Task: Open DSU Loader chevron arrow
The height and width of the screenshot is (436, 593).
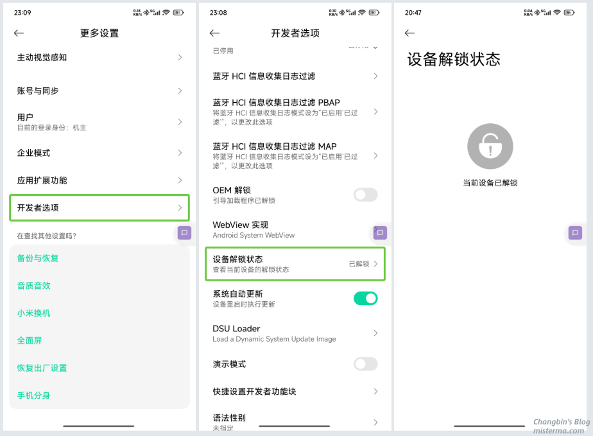Action: point(375,333)
